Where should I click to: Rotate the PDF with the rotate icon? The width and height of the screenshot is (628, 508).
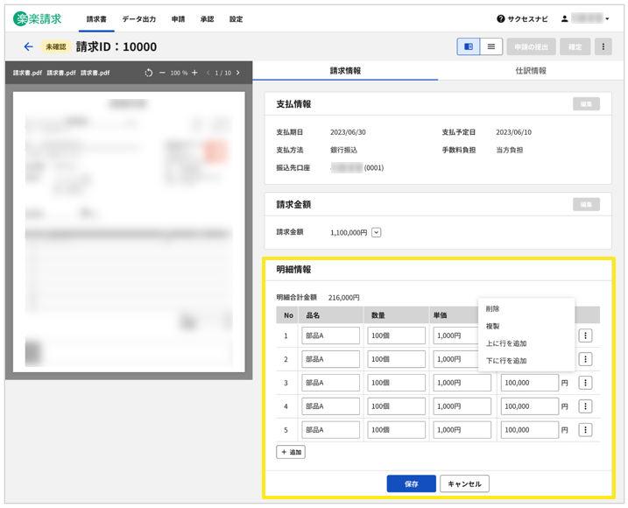[x=149, y=73]
